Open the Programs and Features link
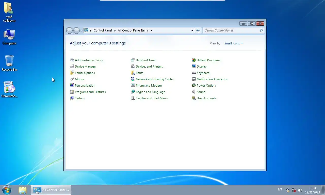Image resolution: width=325 pixels, height=195 pixels. (90, 92)
